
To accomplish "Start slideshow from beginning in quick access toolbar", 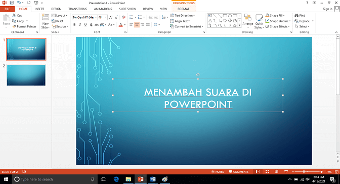I will coord(36,3).
